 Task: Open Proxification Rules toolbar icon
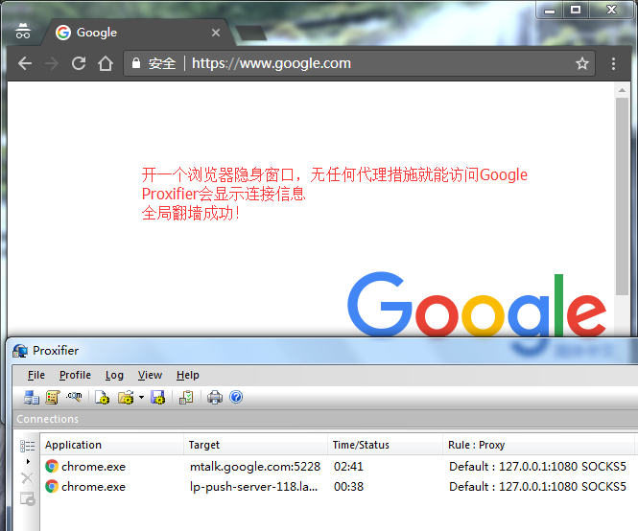(x=53, y=397)
